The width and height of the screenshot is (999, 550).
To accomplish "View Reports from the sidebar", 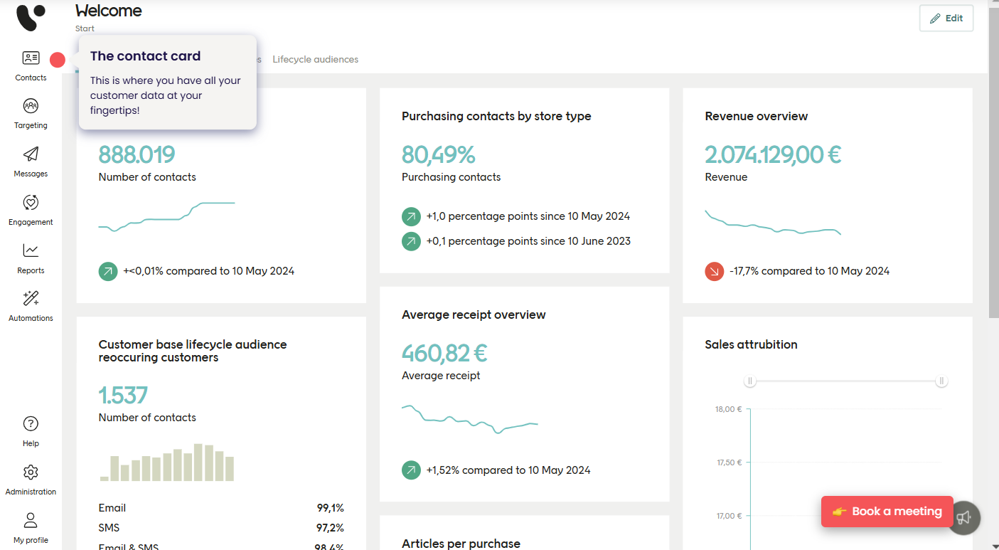I will click(x=31, y=257).
